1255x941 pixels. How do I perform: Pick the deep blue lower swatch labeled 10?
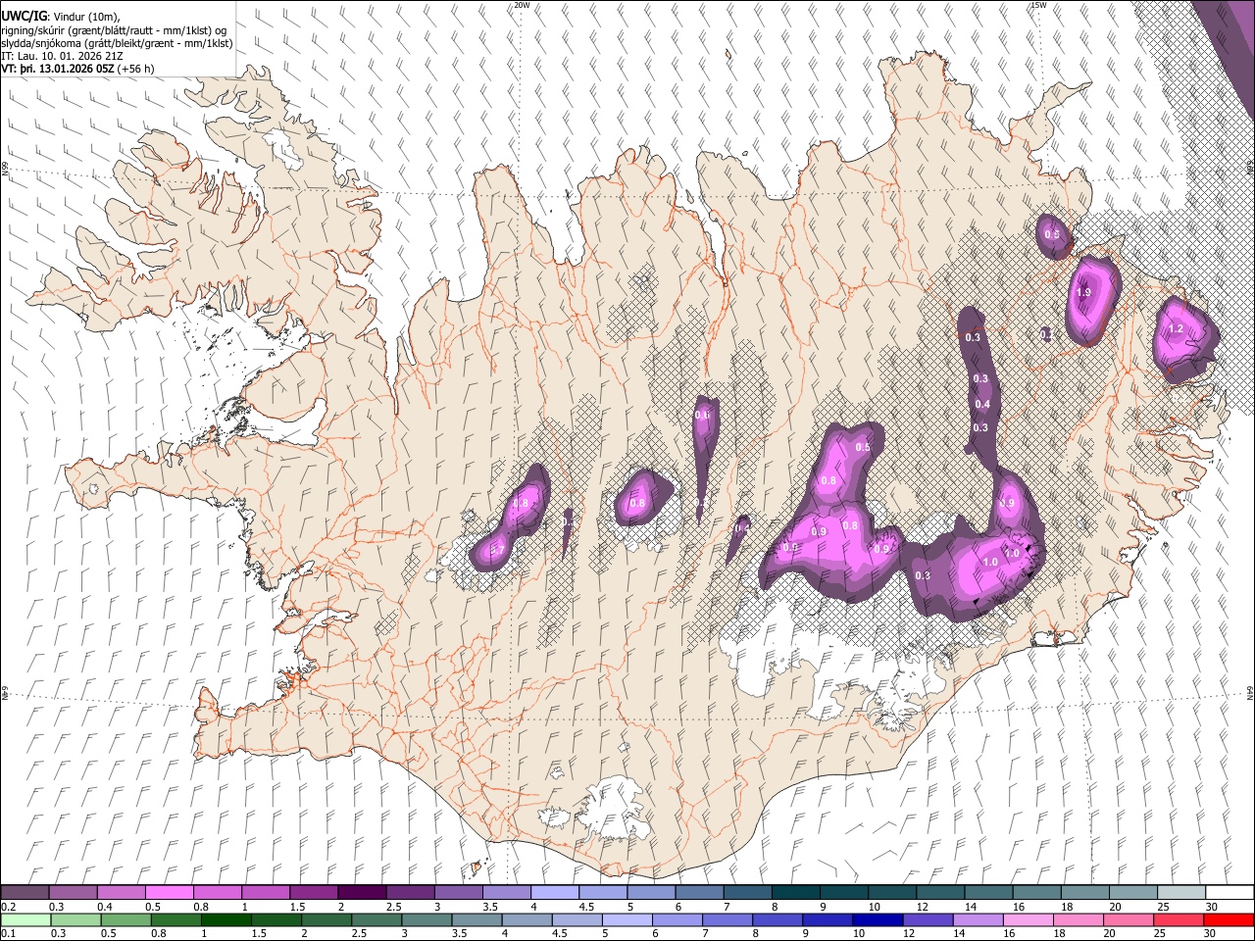tap(876, 919)
